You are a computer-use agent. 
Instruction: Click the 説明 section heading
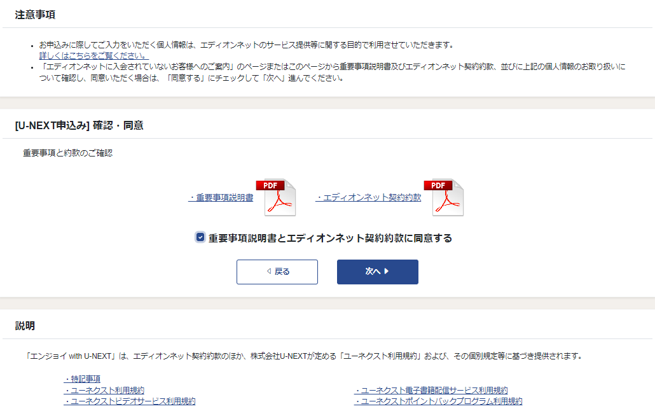pos(25,326)
